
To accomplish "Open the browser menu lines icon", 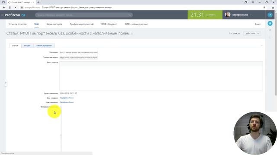I will click(x=253, y=2).
